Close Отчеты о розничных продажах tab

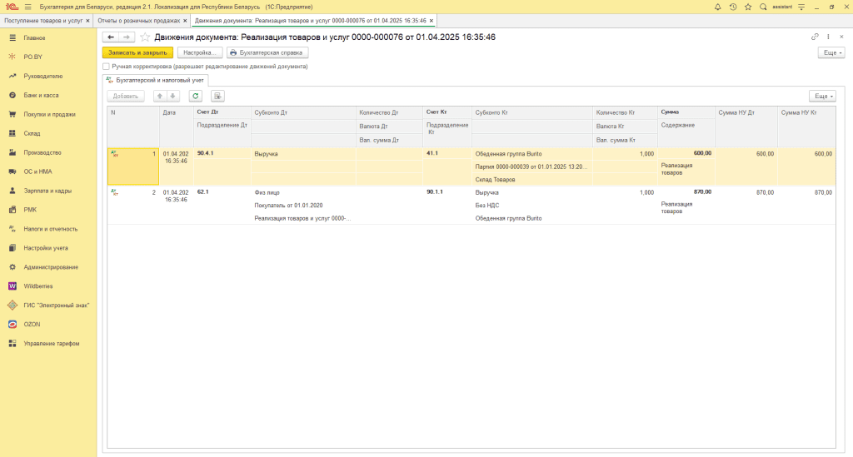pyautogui.click(x=185, y=21)
